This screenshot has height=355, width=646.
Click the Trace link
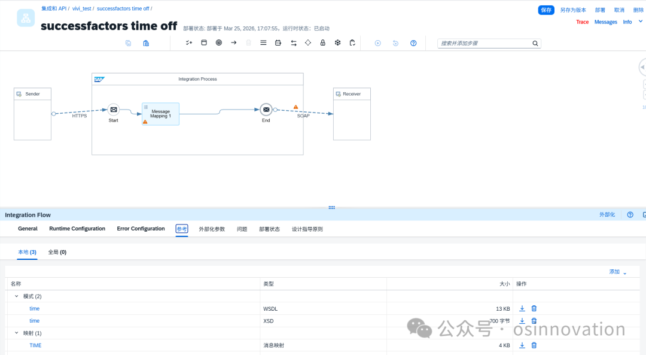(582, 22)
